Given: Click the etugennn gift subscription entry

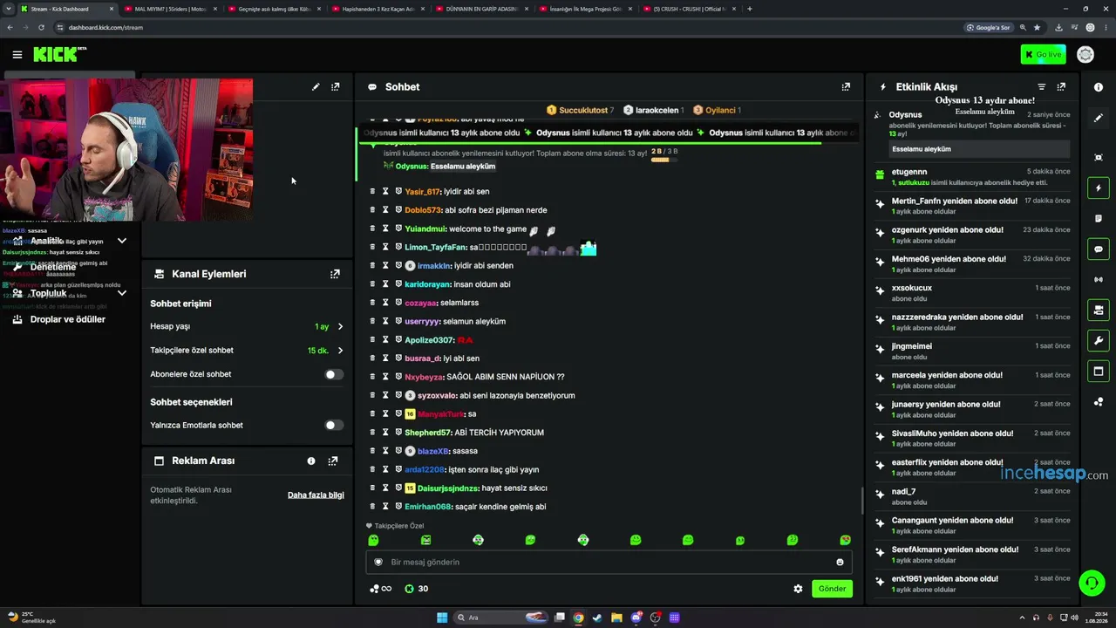Looking at the screenshot, I should (x=973, y=177).
